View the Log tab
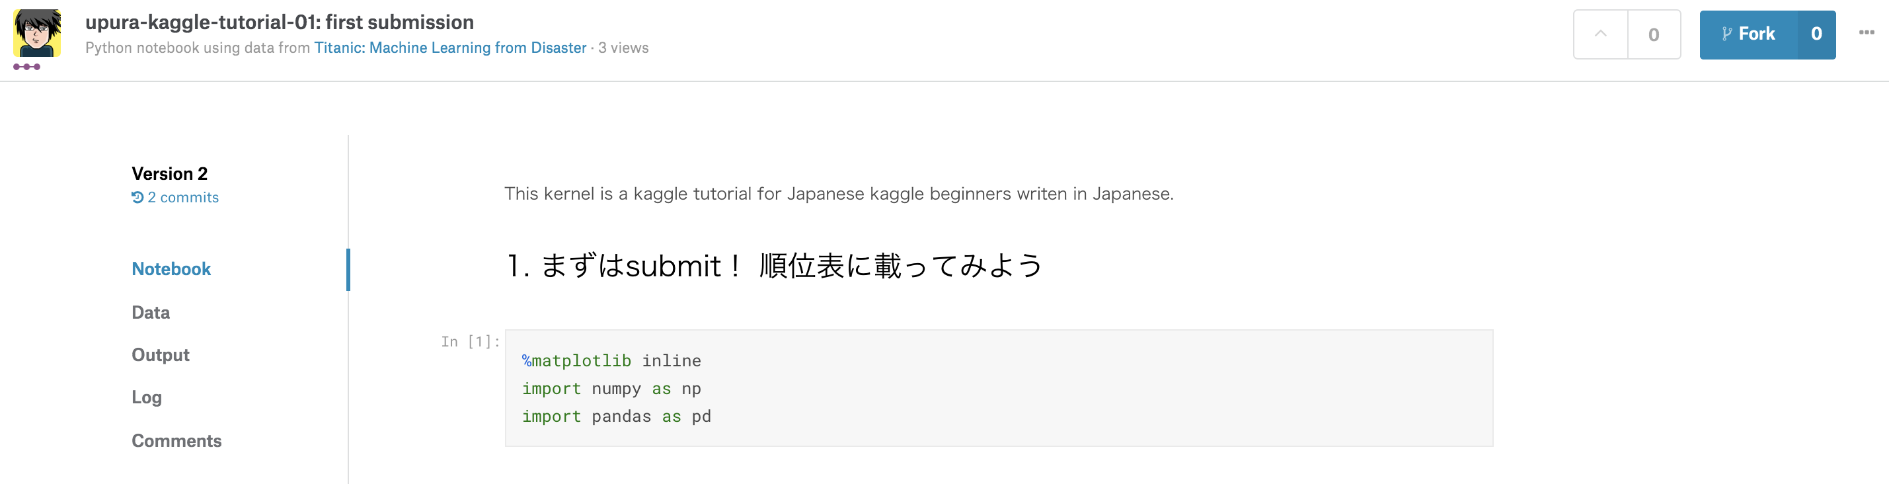Viewport: 1889px width, 484px height. click(x=147, y=397)
